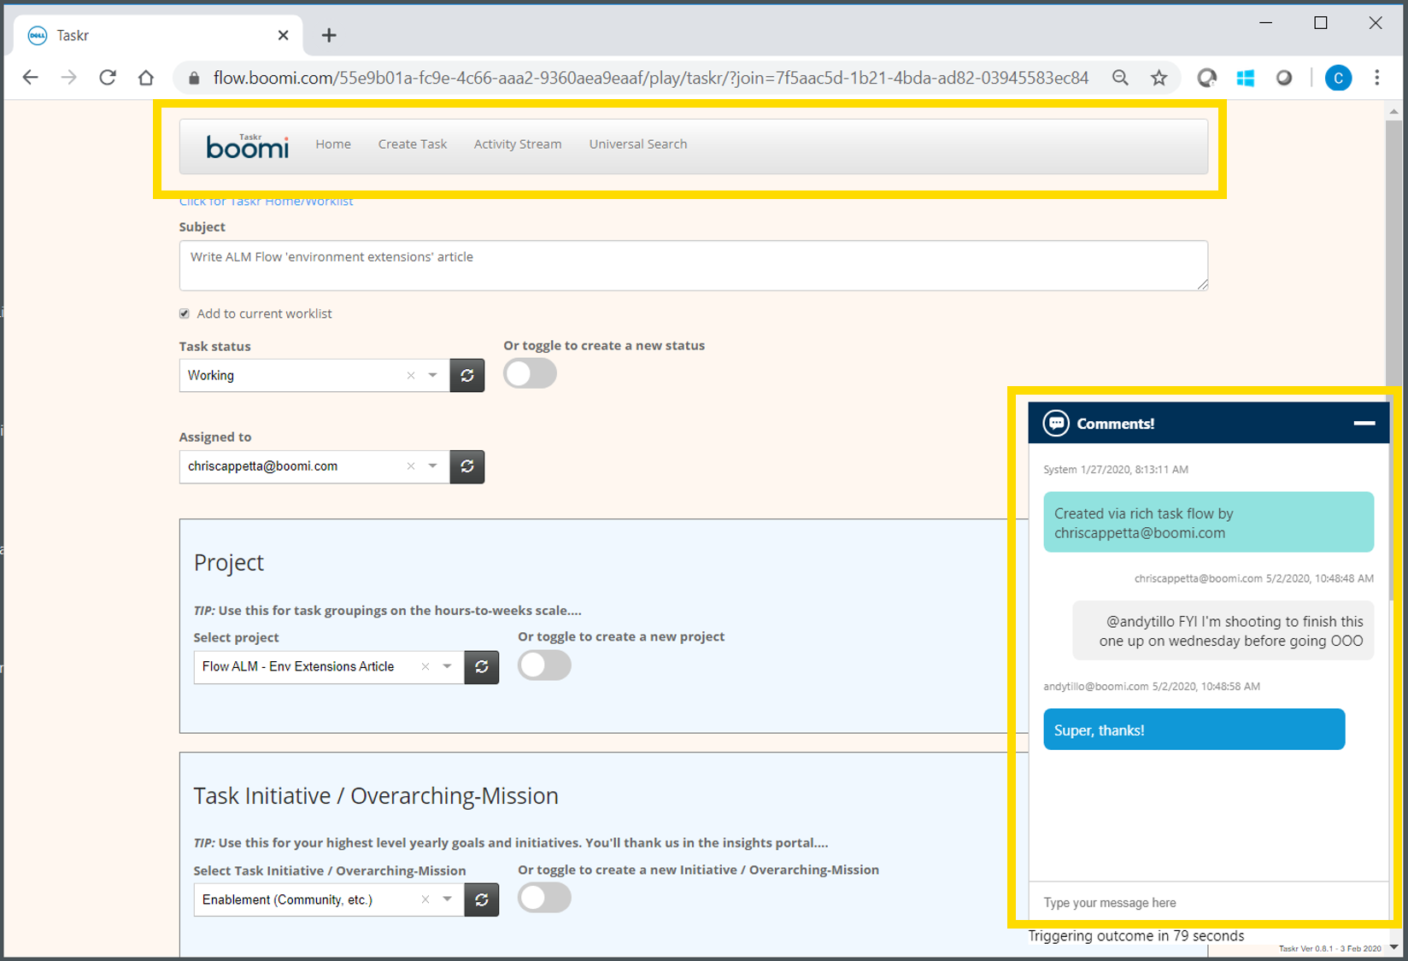
Task: Clear the Working status selection
Action: pos(411,375)
